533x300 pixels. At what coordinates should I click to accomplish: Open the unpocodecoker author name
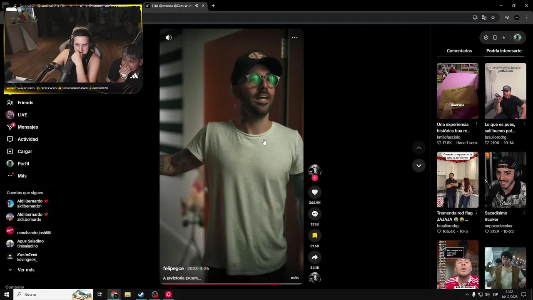(x=499, y=226)
